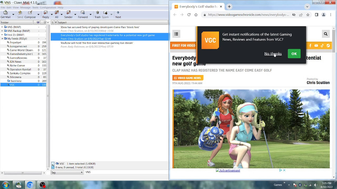Open Reply dropdown arrow
Screen dimensions: 337x189
click(x=52, y=15)
